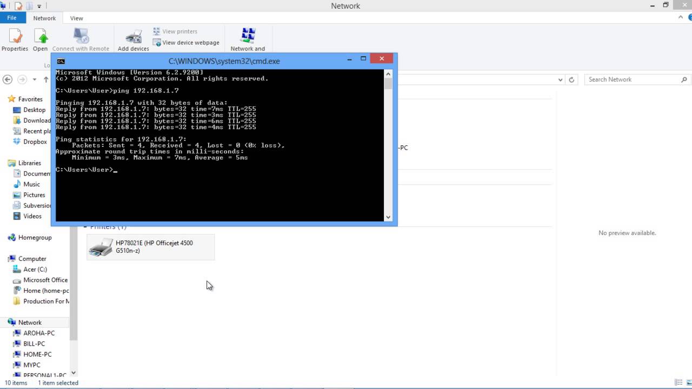Open the Subversion library

click(37, 205)
